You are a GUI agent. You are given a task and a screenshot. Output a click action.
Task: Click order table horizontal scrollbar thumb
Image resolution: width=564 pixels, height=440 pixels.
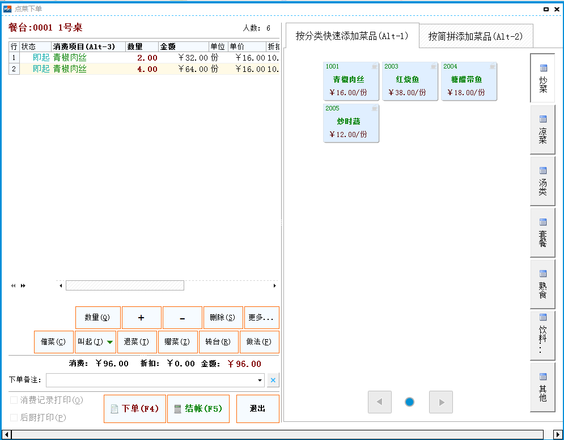[125, 286]
